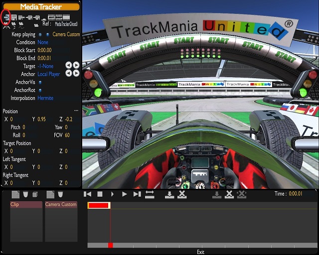Screen dimensions: 319x255
Task: Click the MediaTracker title banner
Action: click(41, 7)
